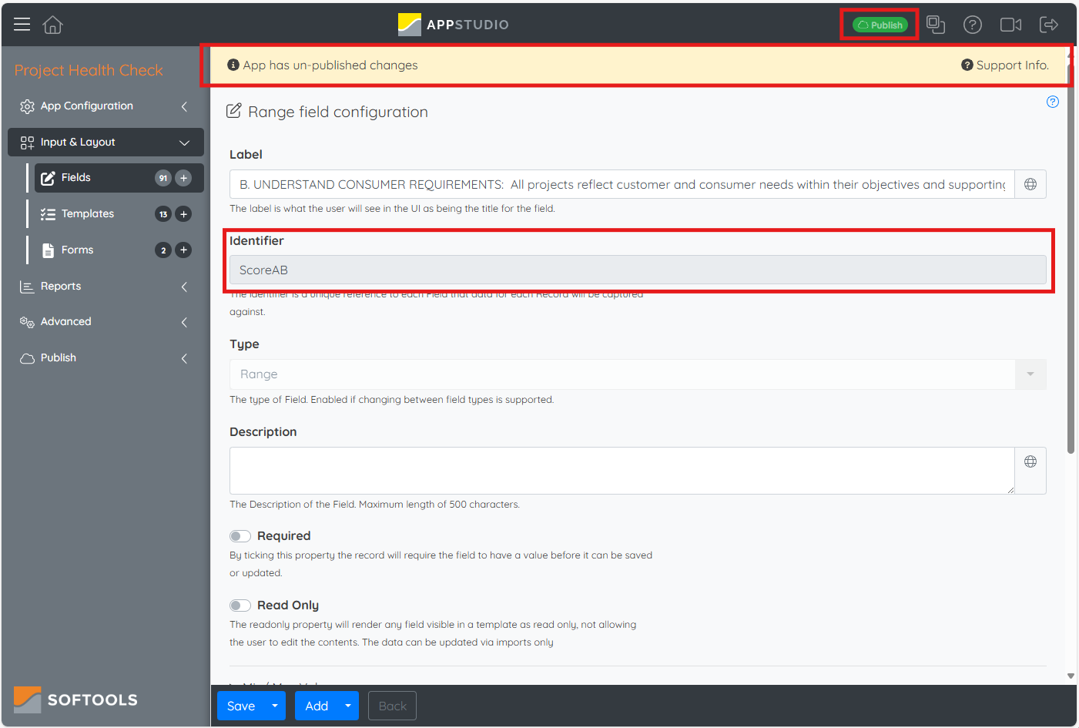Click the sign out icon
The height and width of the screenshot is (728, 1079).
1049,25
